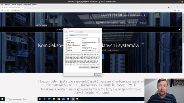184x103 pixels.
Task: Confirm the certificate dialog with OK
Action: (x=98, y=74)
